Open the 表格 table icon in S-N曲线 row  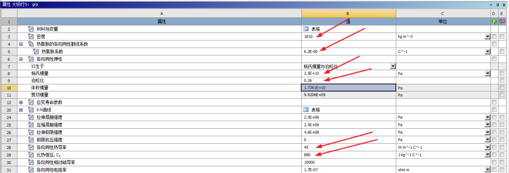coord(306,110)
